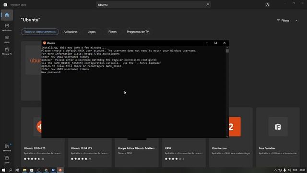Viewport: 307px width, 173px height.
Task: Click the X410 star rating
Action: point(173,159)
